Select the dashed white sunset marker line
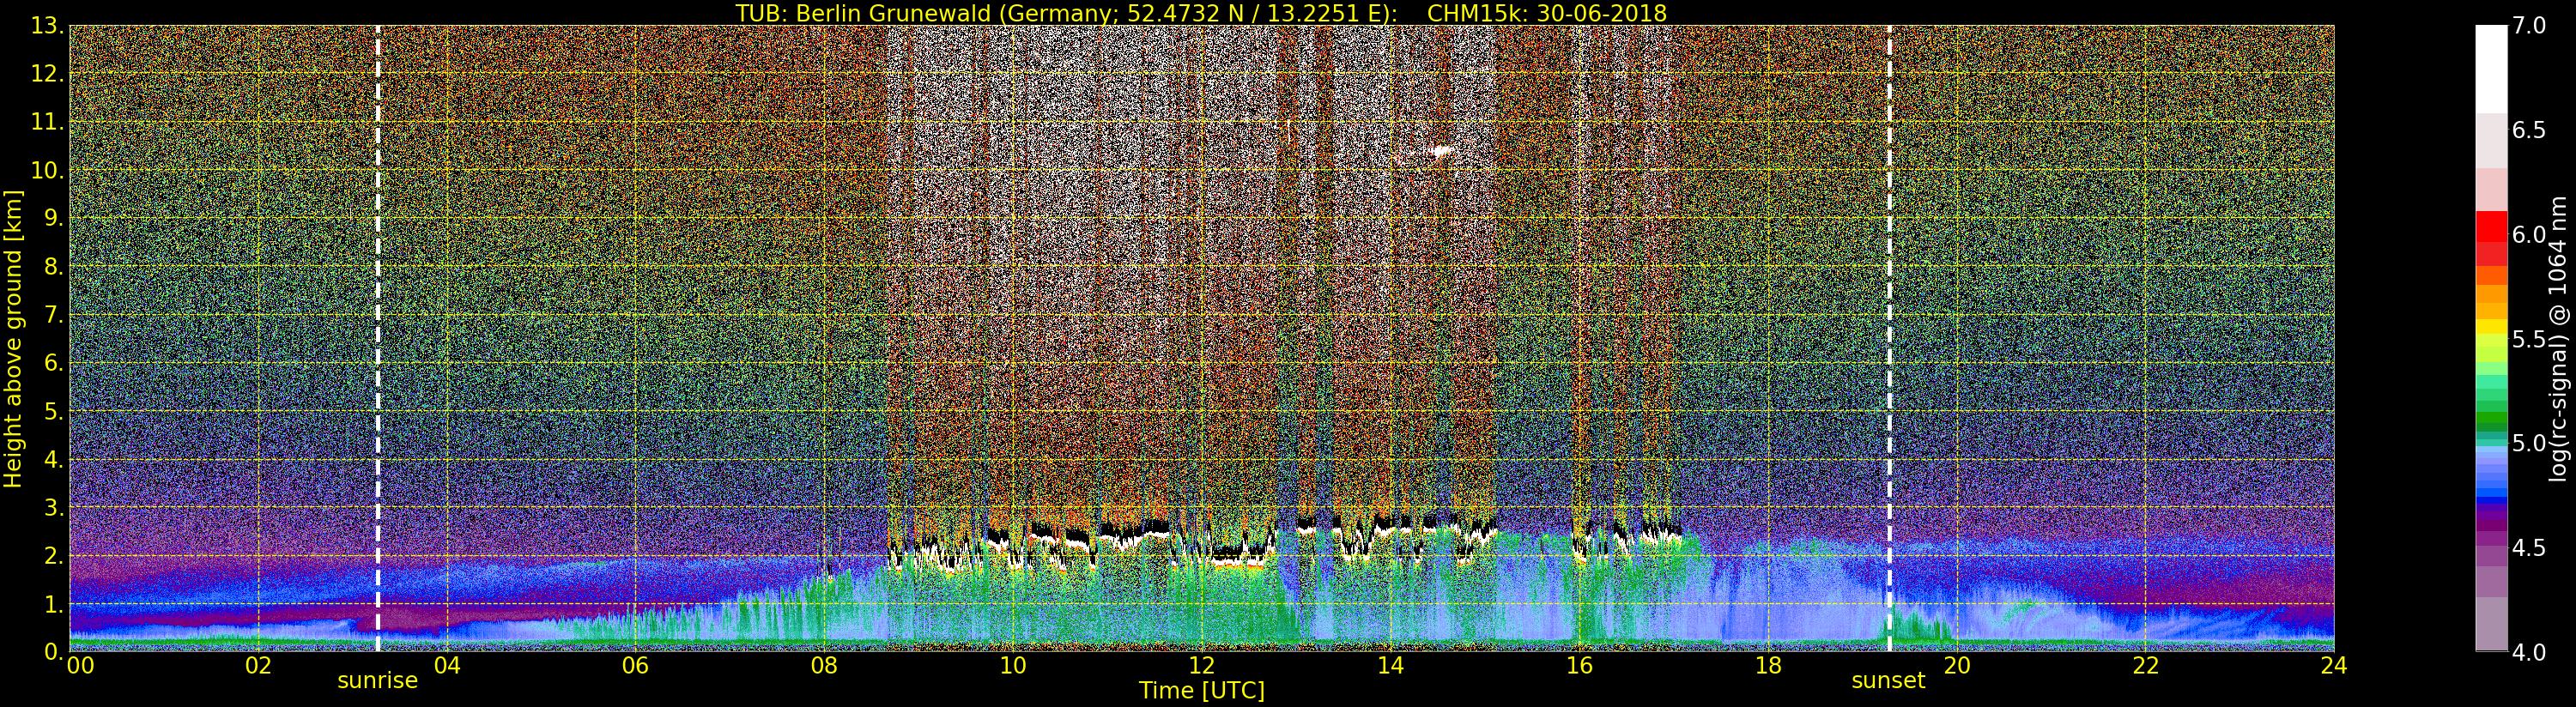The height and width of the screenshot is (707, 2576). pyautogui.click(x=1889, y=338)
